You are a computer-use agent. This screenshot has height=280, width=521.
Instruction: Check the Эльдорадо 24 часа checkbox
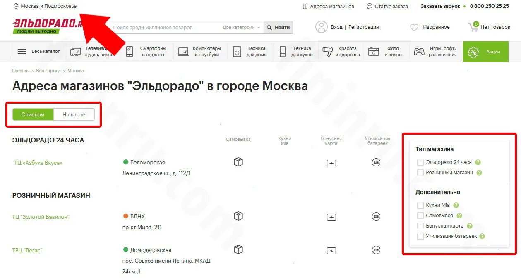click(x=420, y=162)
